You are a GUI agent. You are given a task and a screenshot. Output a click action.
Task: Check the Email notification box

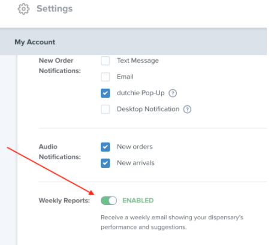(106, 77)
